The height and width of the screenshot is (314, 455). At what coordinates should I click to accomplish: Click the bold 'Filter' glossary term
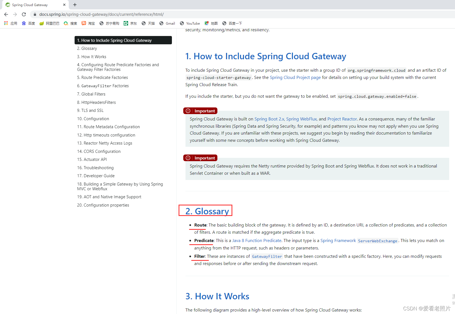pyautogui.click(x=200, y=256)
